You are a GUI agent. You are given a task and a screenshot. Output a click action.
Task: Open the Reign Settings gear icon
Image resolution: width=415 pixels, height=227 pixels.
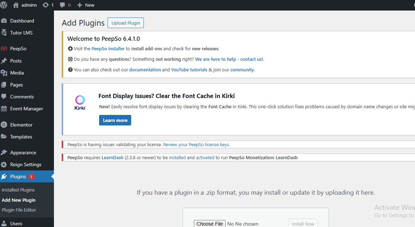click(6, 164)
